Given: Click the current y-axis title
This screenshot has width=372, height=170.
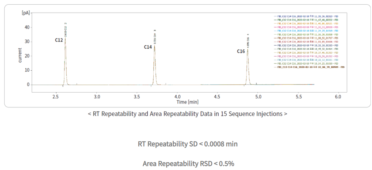Looking at the screenshot, I should point(20,55).
